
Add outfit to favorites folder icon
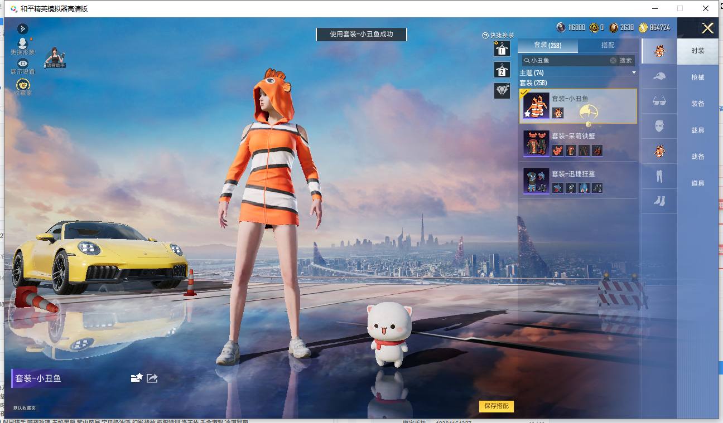point(137,378)
